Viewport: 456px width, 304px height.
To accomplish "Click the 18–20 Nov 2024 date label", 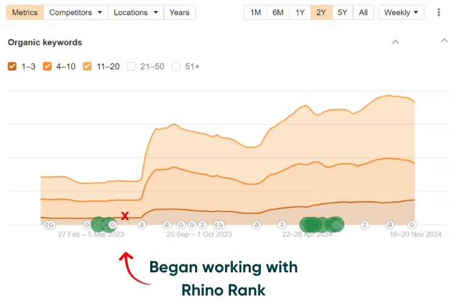I will (416, 235).
